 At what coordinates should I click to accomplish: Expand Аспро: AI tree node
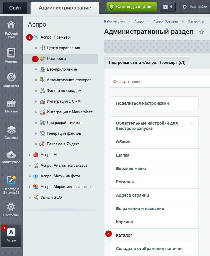coord(30,155)
